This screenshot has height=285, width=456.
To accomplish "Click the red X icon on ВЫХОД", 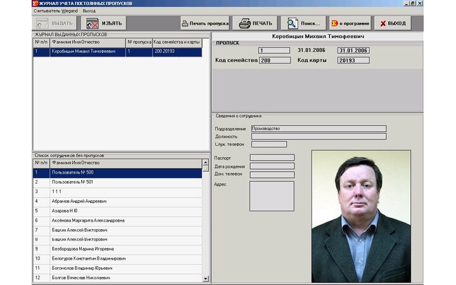I will pos(383,23).
